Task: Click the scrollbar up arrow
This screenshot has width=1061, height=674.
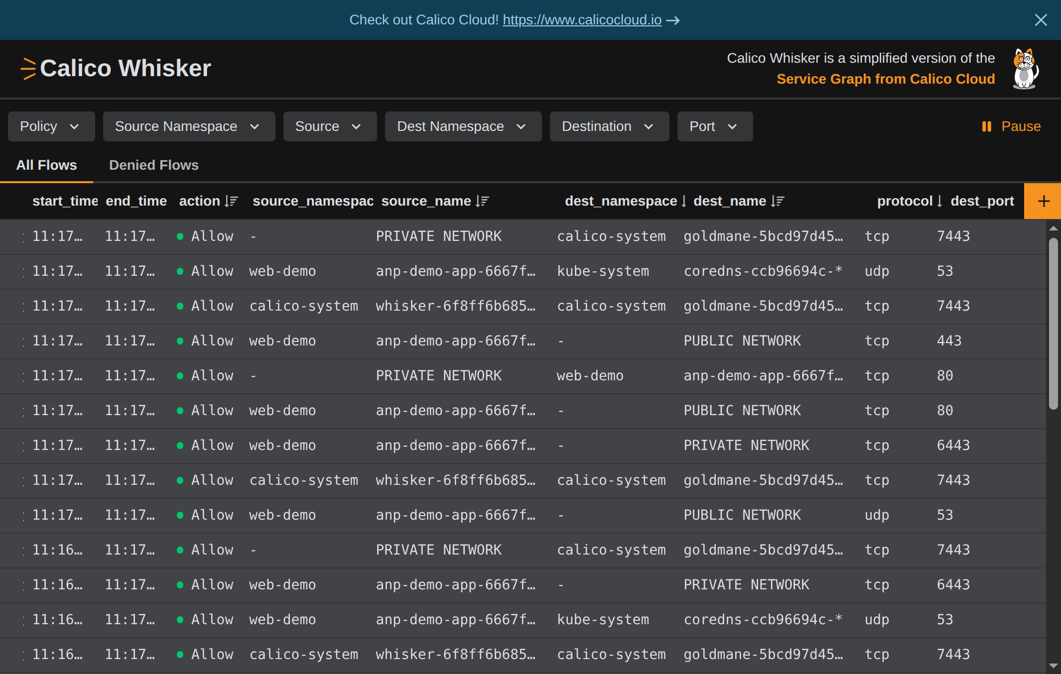Action: 1053,228
